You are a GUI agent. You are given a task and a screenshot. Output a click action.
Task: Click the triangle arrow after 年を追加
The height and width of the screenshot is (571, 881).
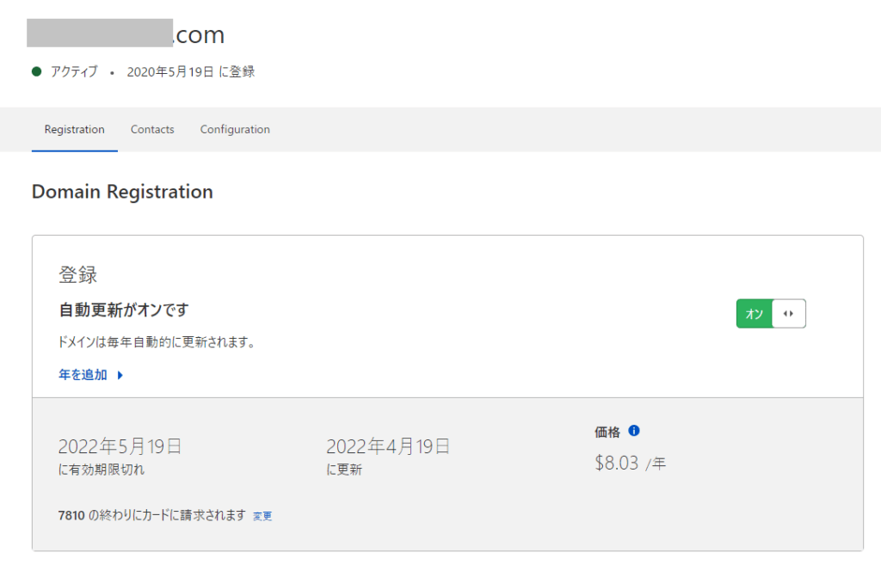pos(120,375)
